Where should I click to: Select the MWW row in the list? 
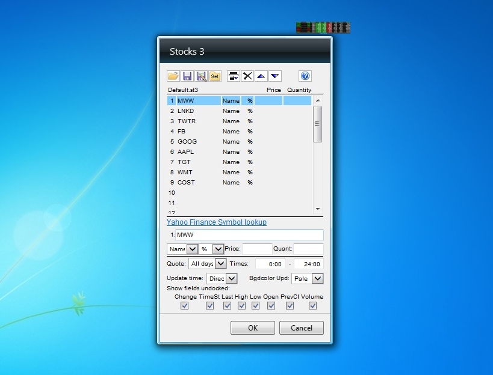tap(239, 101)
